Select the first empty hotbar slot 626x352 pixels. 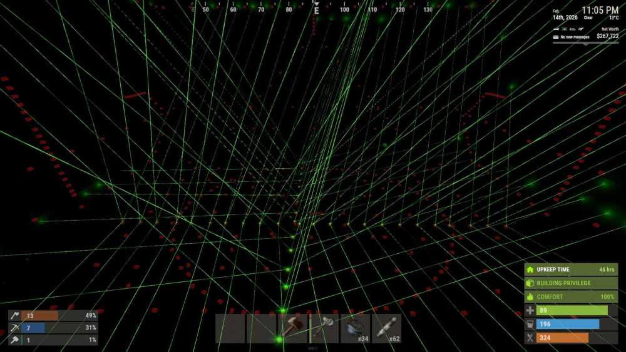click(230, 328)
